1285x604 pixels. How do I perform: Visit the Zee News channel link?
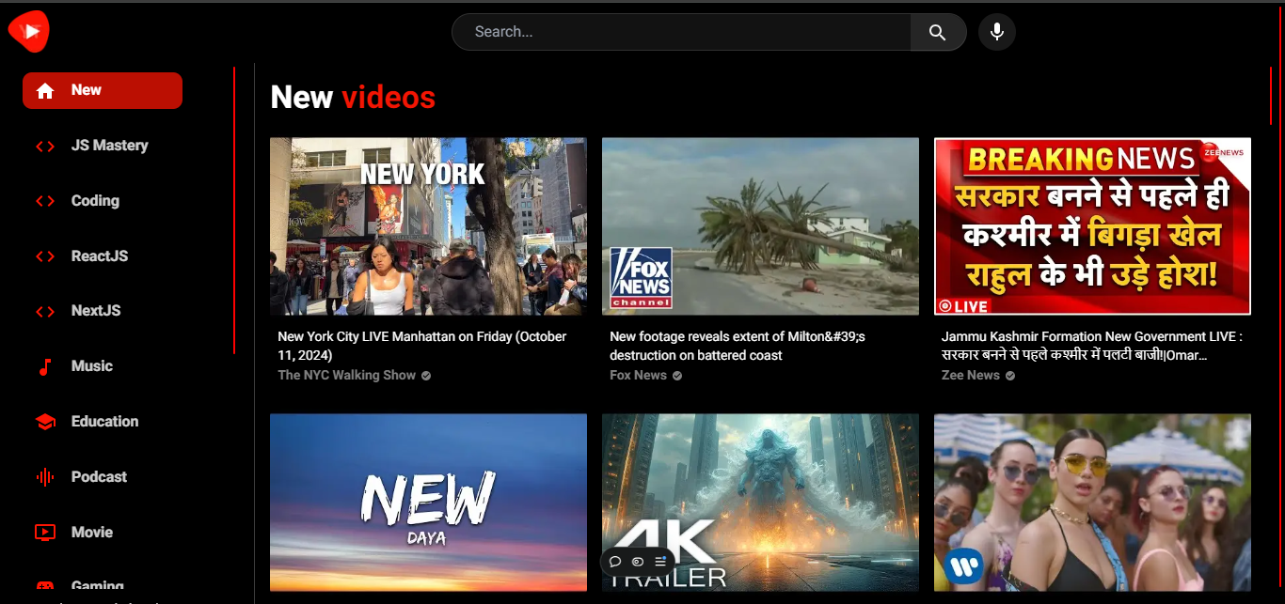(970, 375)
